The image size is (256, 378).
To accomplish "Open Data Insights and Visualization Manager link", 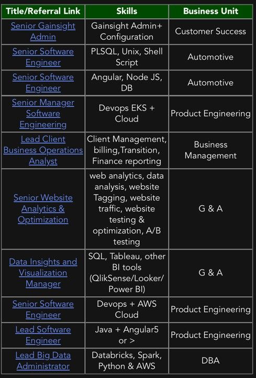I will [43, 273].
